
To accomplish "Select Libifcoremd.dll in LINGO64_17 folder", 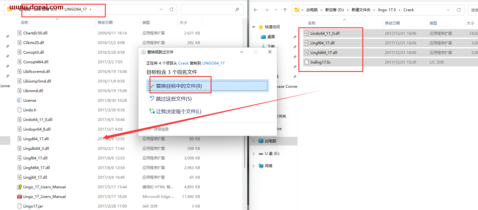I will (x=36, y=71).
